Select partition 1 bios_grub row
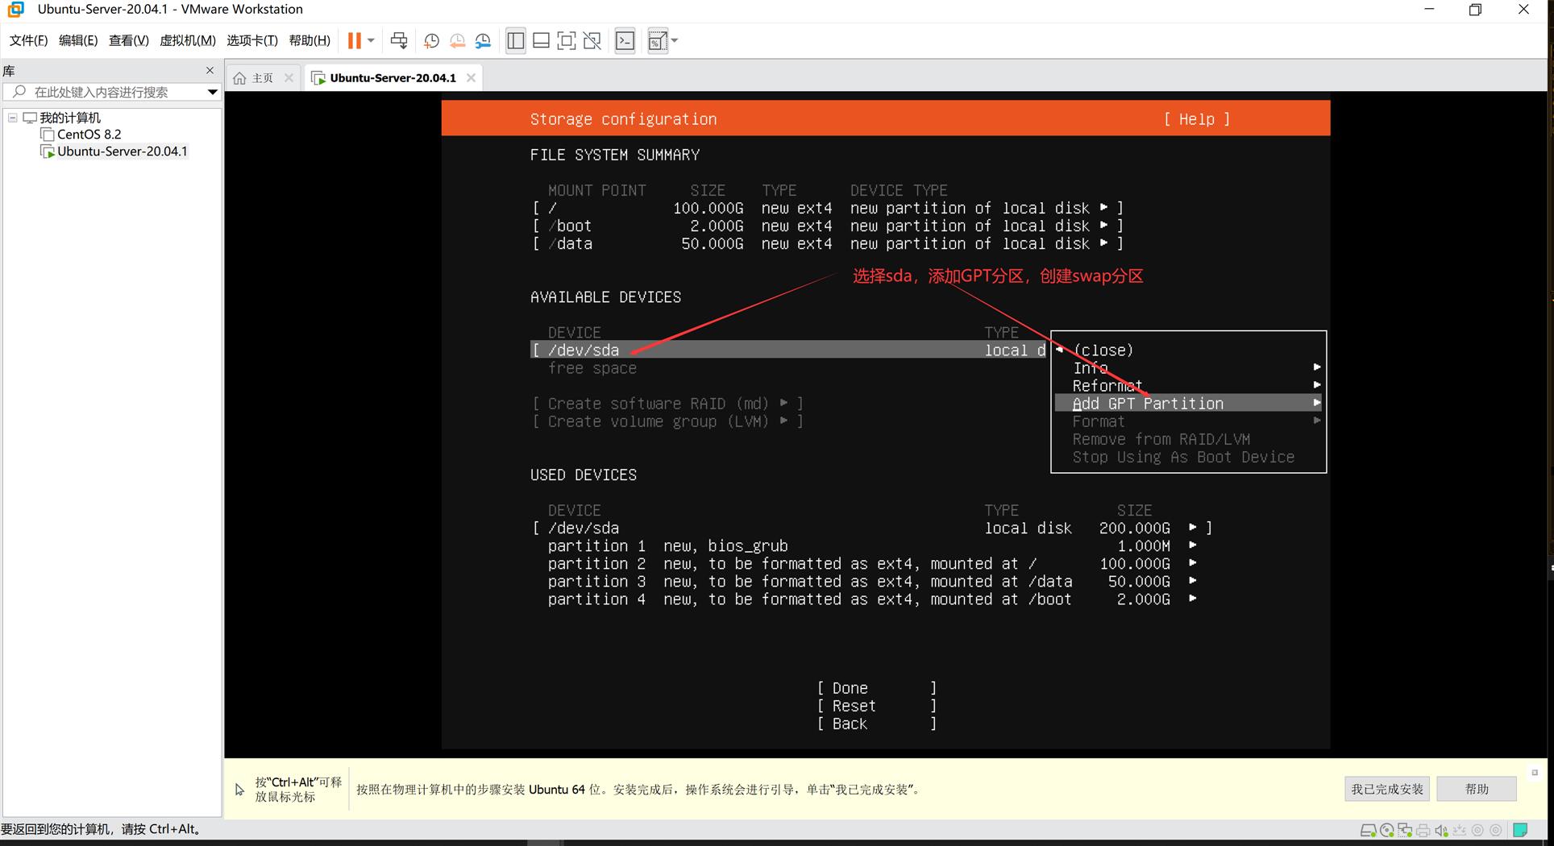Viewport: 1554px width, 846px height. 870,545
